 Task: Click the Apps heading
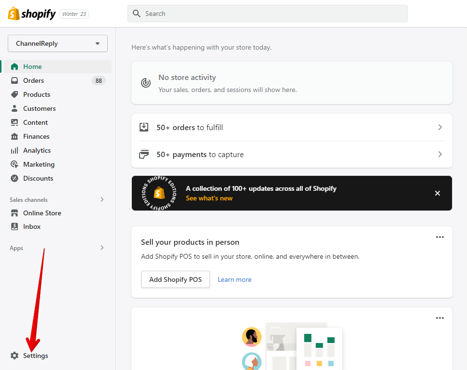[16, 248]
